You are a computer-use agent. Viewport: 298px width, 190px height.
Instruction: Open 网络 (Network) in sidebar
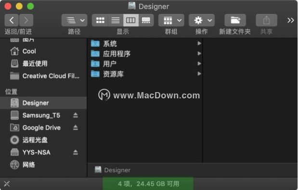tap(43, 165)
